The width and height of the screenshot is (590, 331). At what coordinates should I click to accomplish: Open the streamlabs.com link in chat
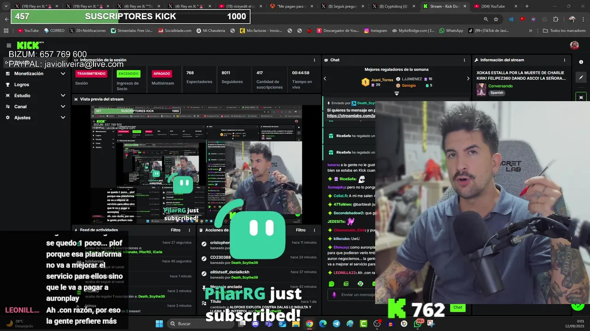(351, 116)
